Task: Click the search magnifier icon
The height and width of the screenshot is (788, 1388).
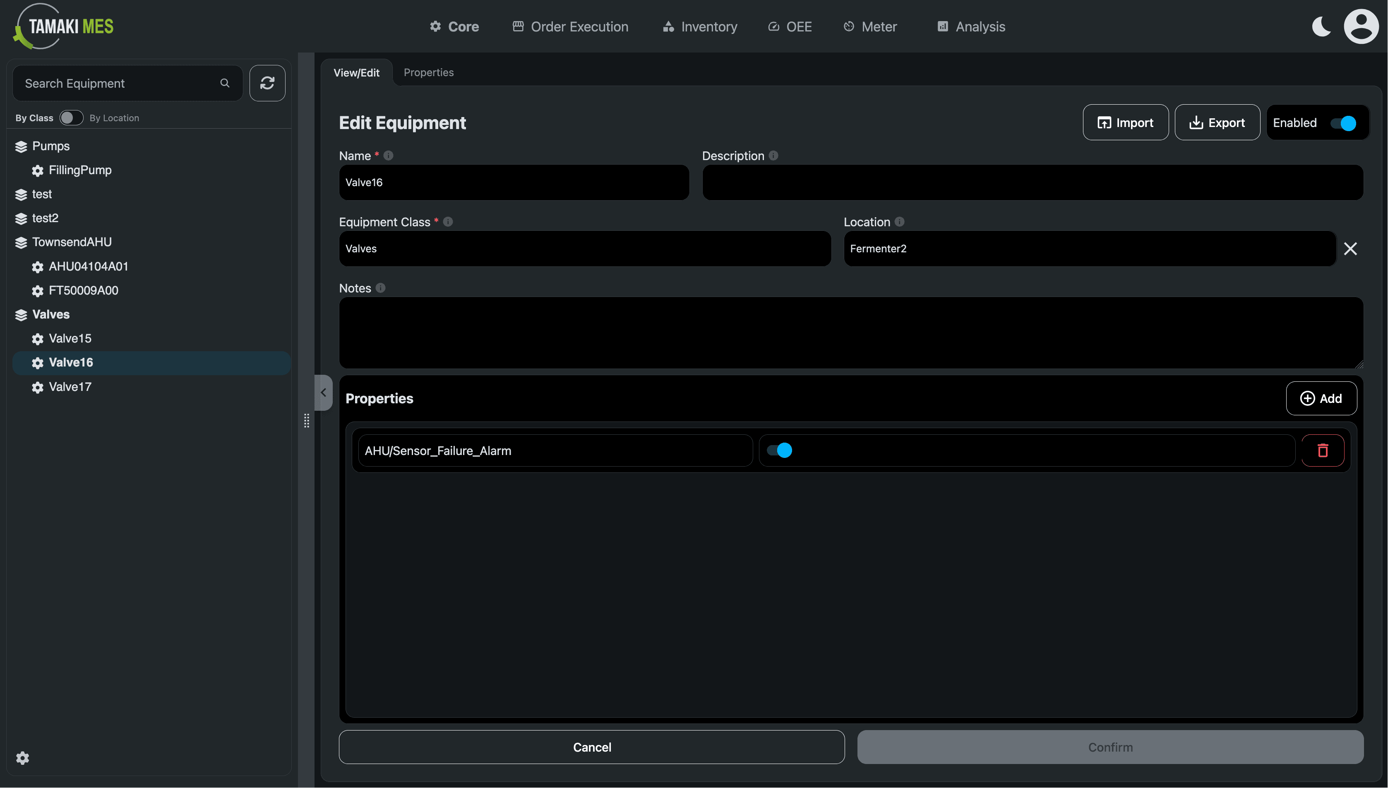Action: 225,83
